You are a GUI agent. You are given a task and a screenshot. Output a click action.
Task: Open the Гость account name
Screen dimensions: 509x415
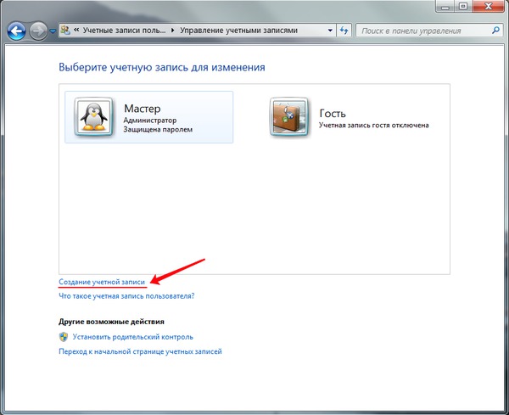(333, 114)
